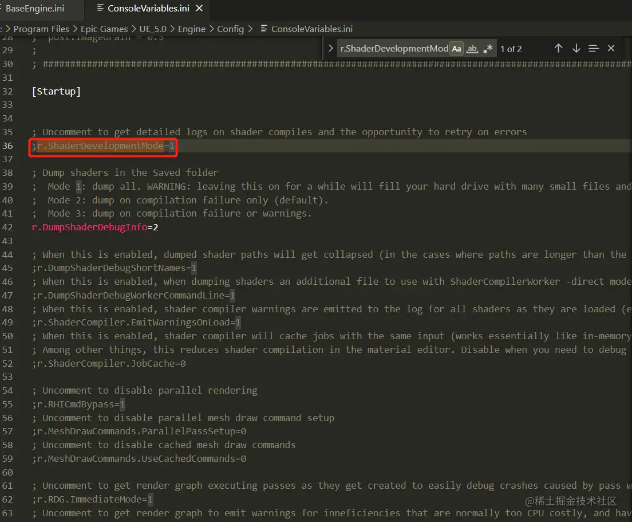Click ;r.DumpShaderDebugShortNames=1 line
The width and height of the screenshot is (632, 522).
(x=114, y=268)
